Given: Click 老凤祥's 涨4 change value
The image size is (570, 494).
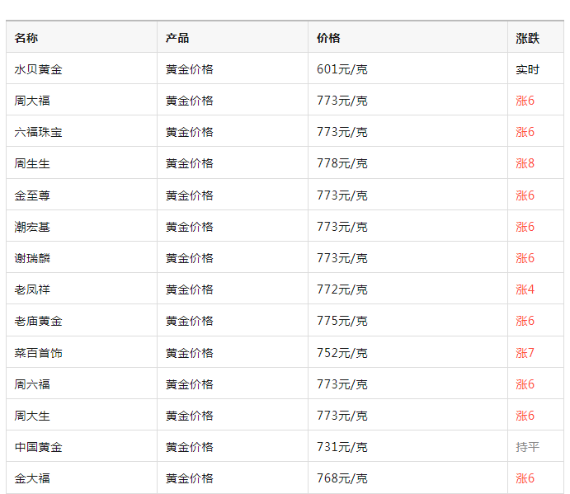Looking at the screenshot, I should click(x=525, y=289).
